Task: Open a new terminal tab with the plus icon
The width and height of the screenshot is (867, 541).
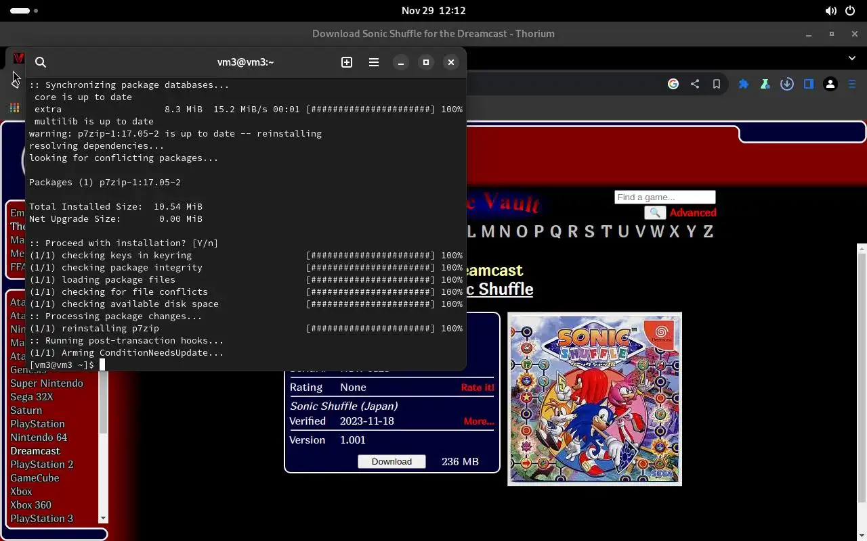Action: pyautogui.click(x=347, y=62)
